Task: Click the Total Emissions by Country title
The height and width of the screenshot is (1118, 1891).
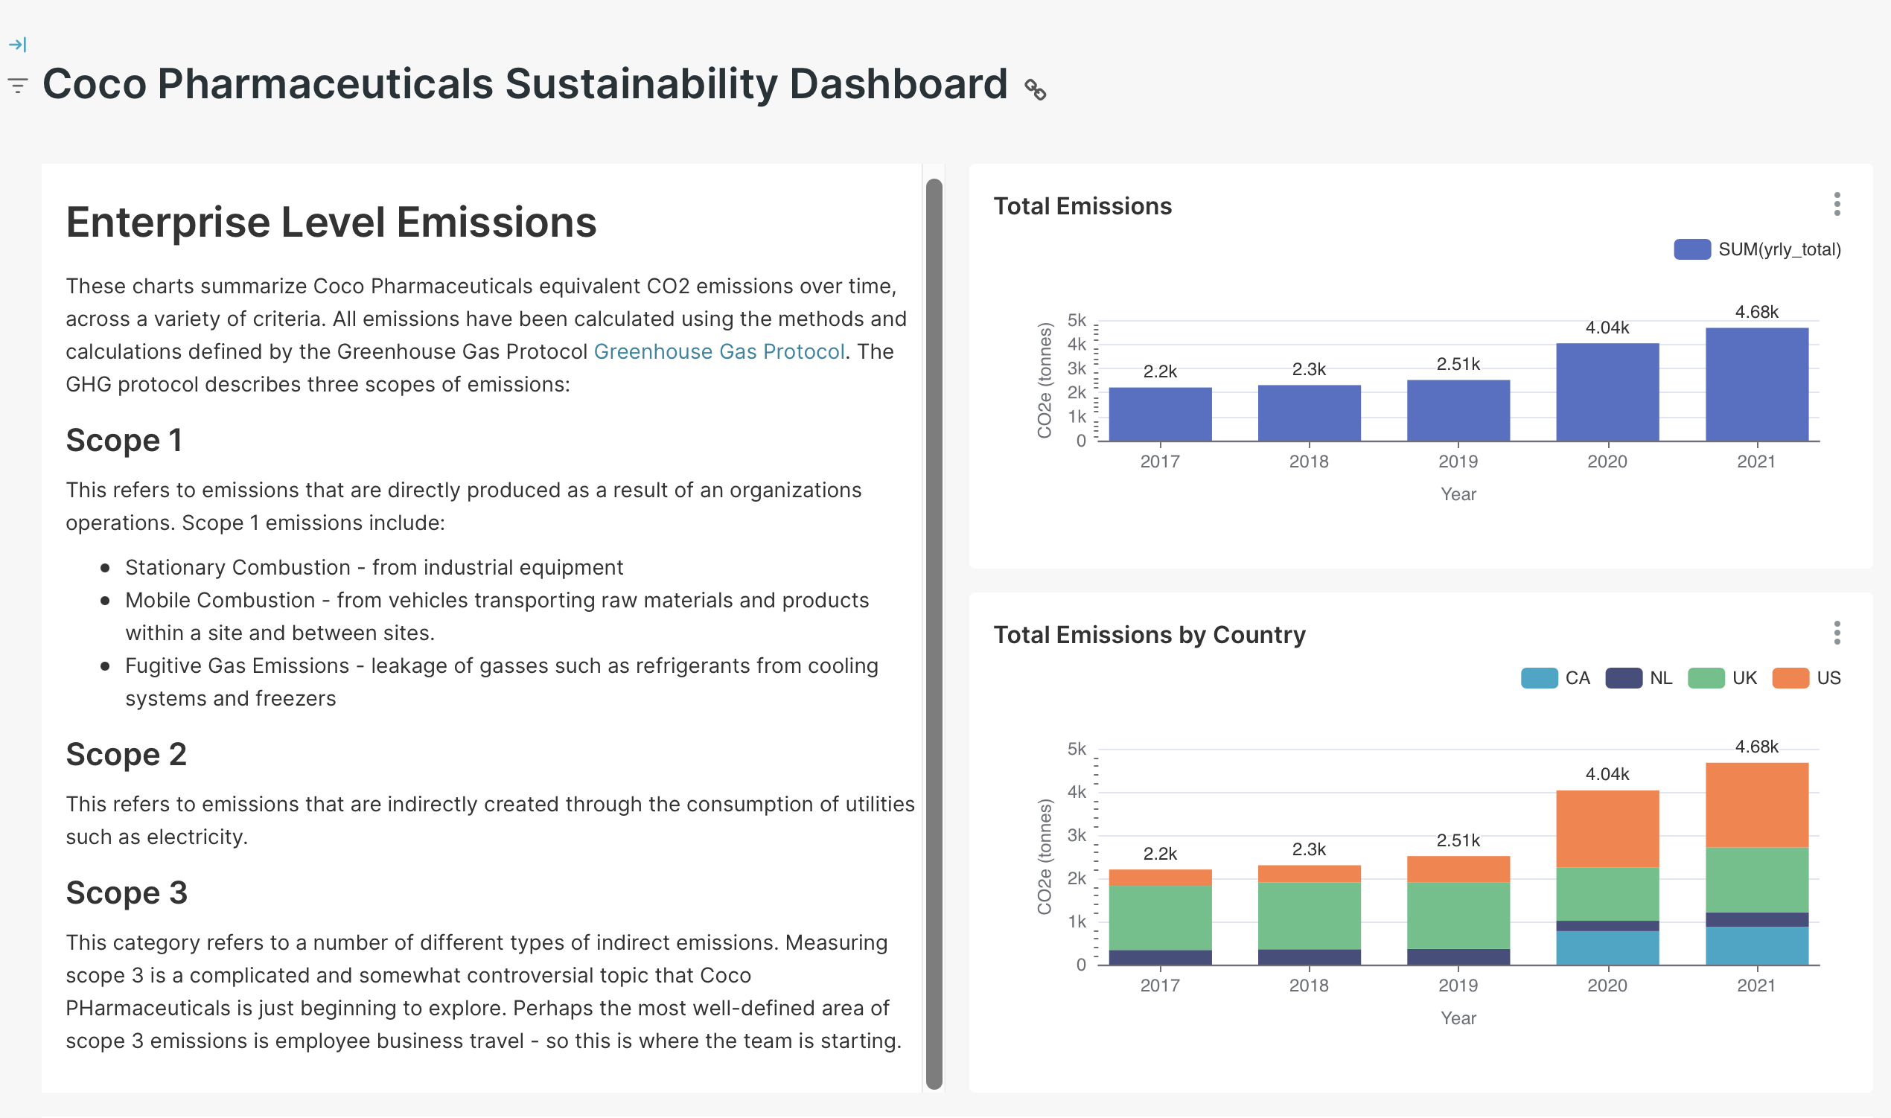Action: click(x=1149, y=635)
